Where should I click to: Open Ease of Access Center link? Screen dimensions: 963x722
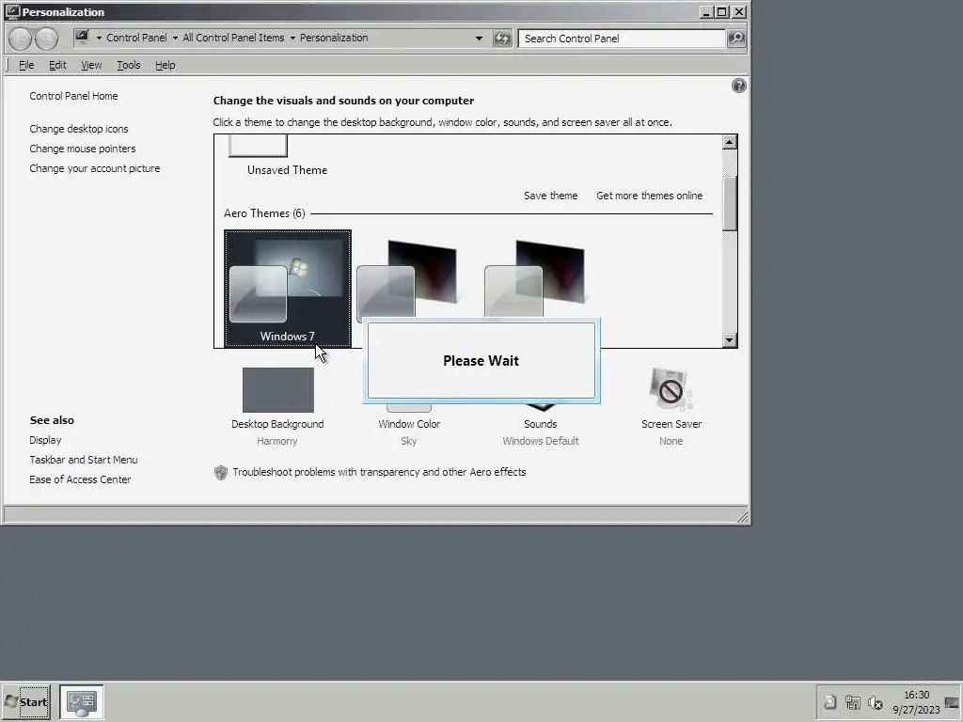(x=80, y=479)
